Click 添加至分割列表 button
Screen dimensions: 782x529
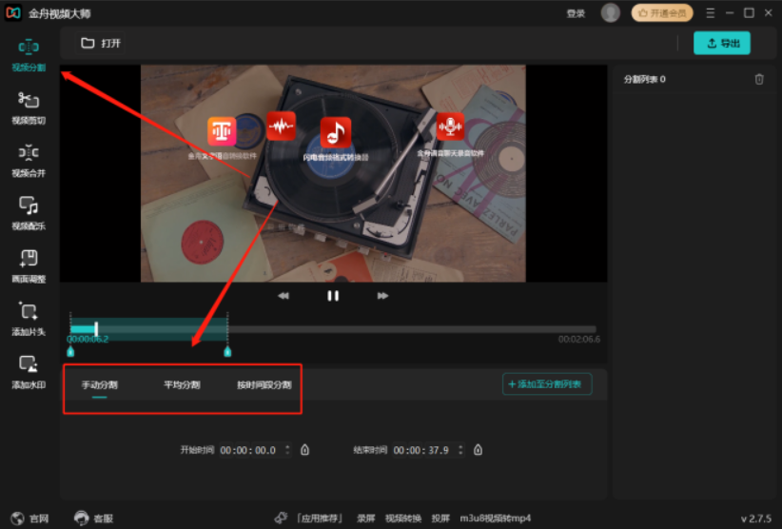tap(547, 384)
